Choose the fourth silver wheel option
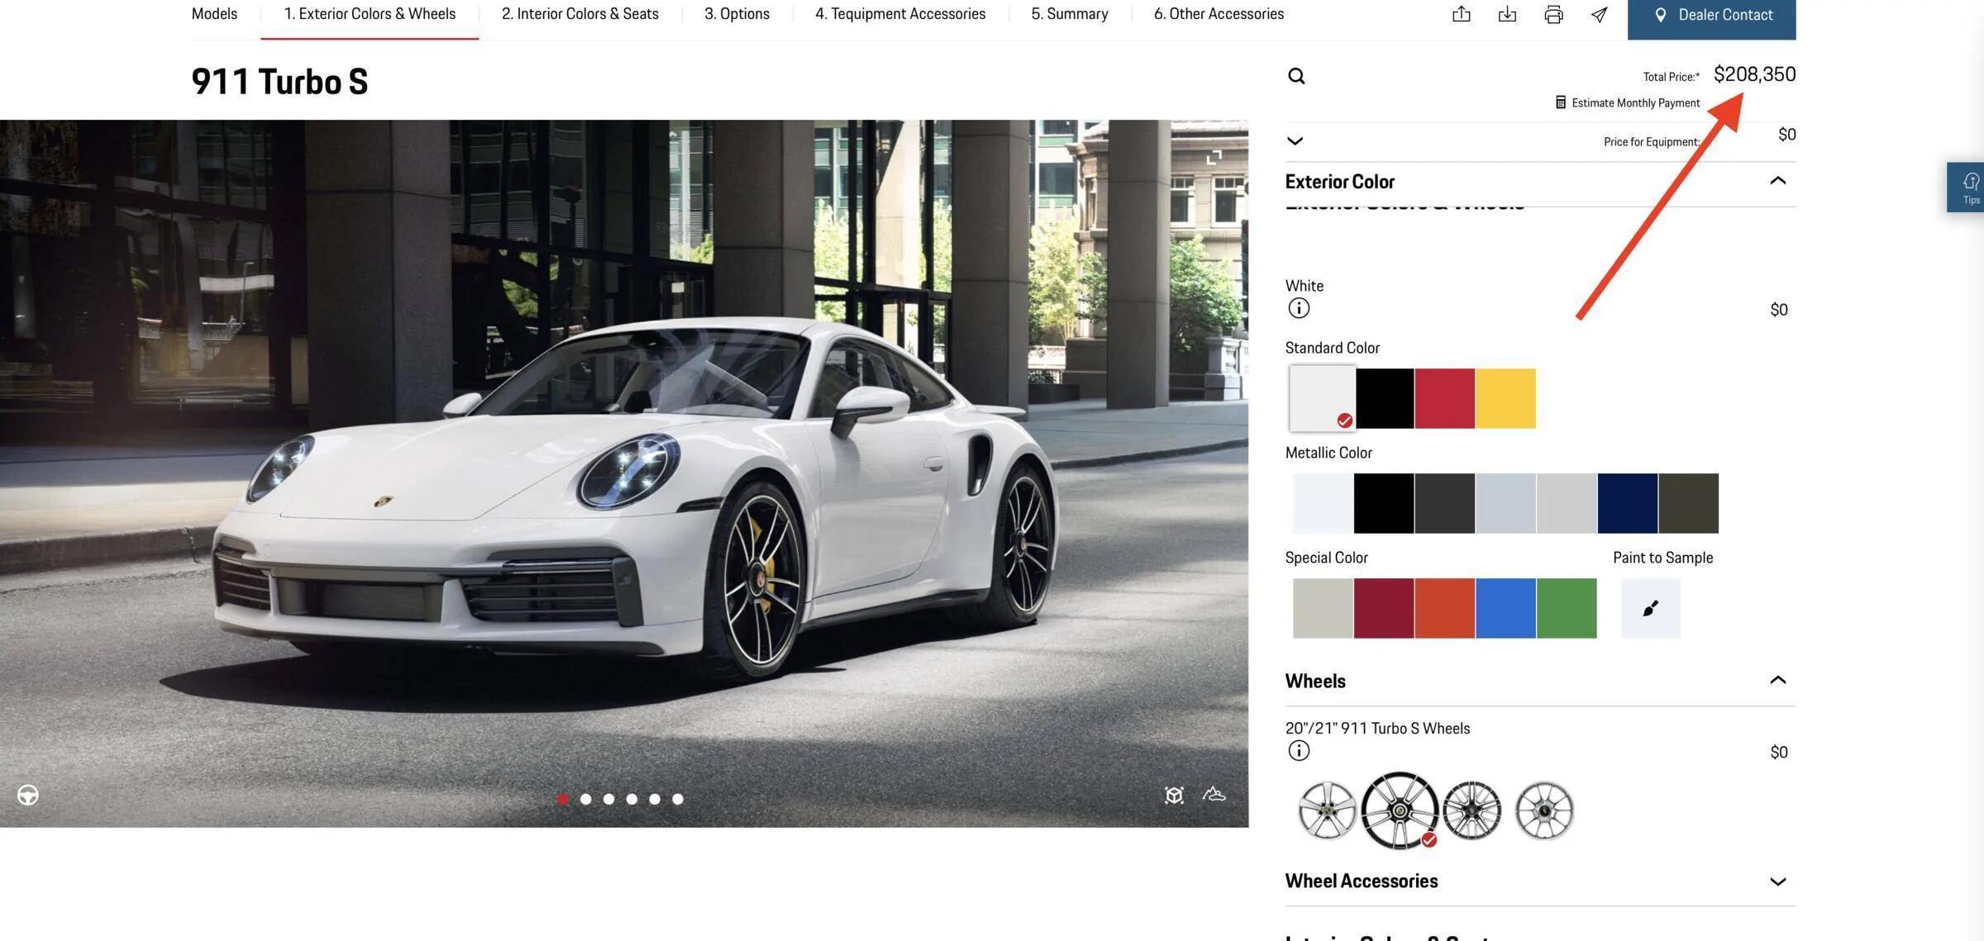Viewport: 1984px width, 941px height. 1544,810
